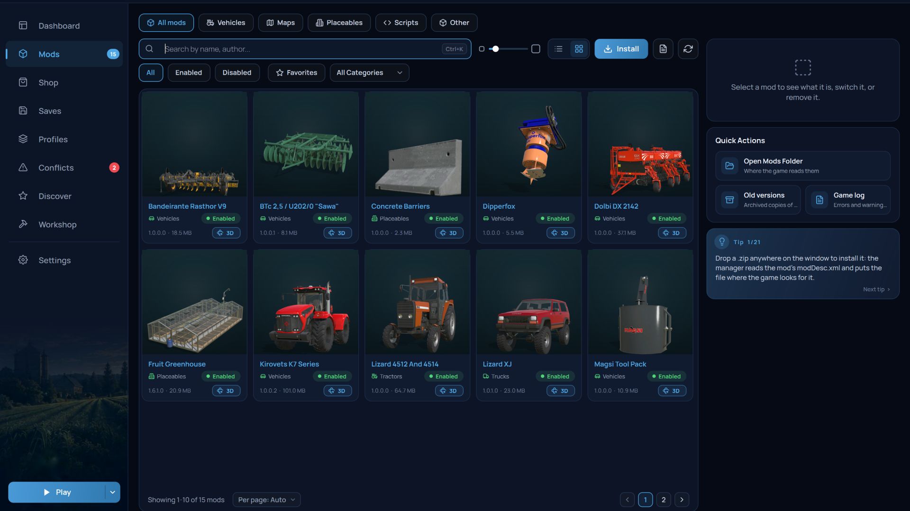The width and height of the screenshot is (910, 511).
Task: Go to the next page arrow
Action: tap(682, 500)
